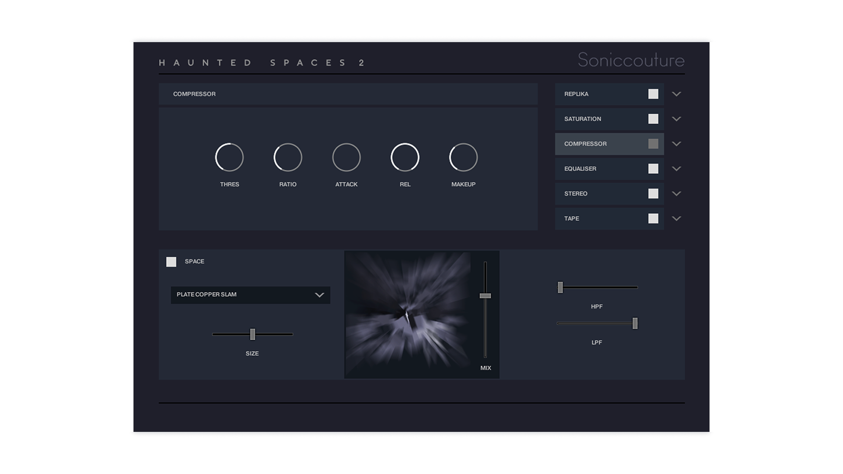The width and height of the screenshot is (843, 474).
Task: Click the RATIO label
Action: [288, 184]
